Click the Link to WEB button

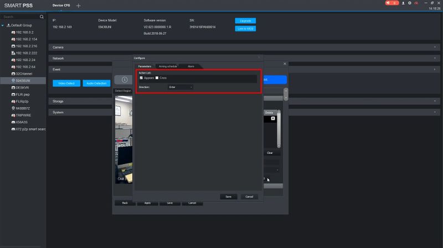click(245, 29)
